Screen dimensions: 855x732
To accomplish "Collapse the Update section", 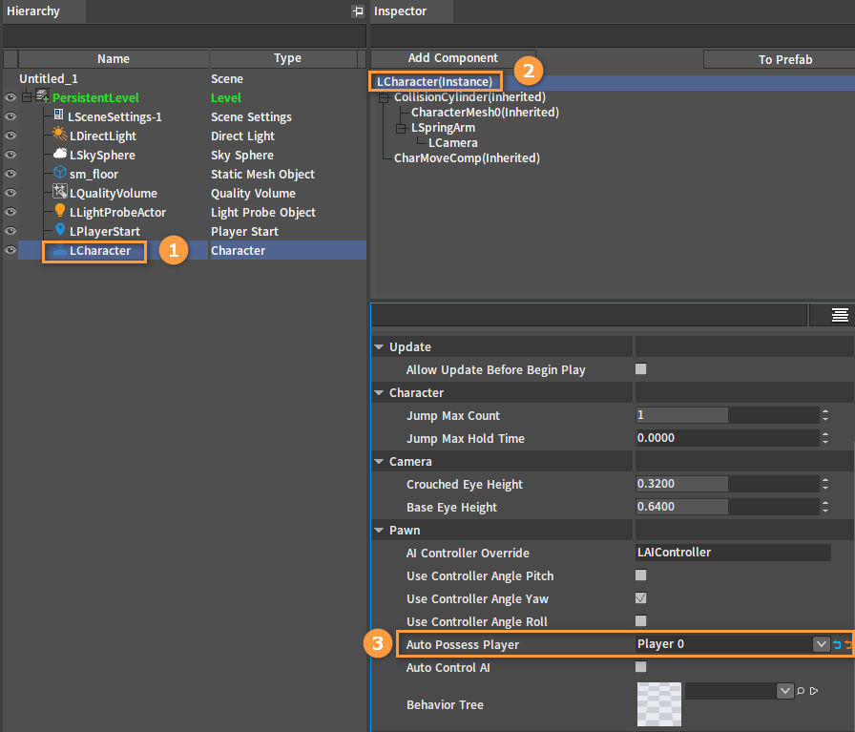I will tap(379, 346).
